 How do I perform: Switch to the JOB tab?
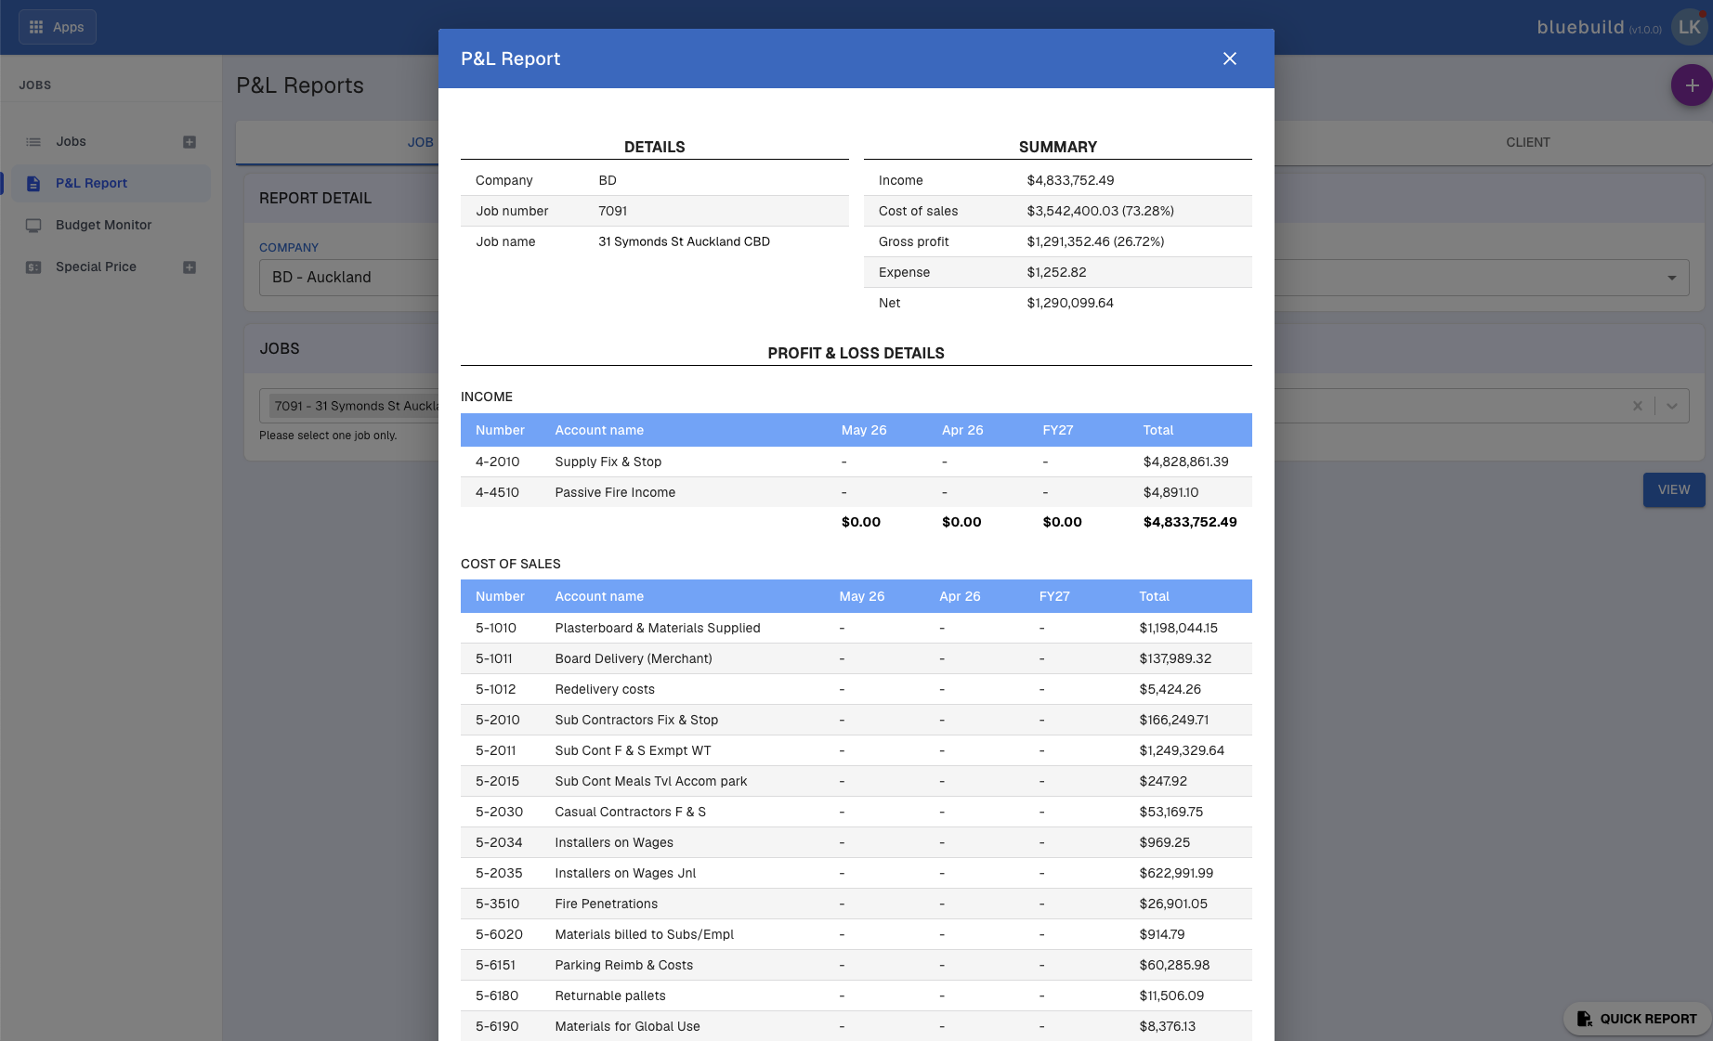point(420,142)
